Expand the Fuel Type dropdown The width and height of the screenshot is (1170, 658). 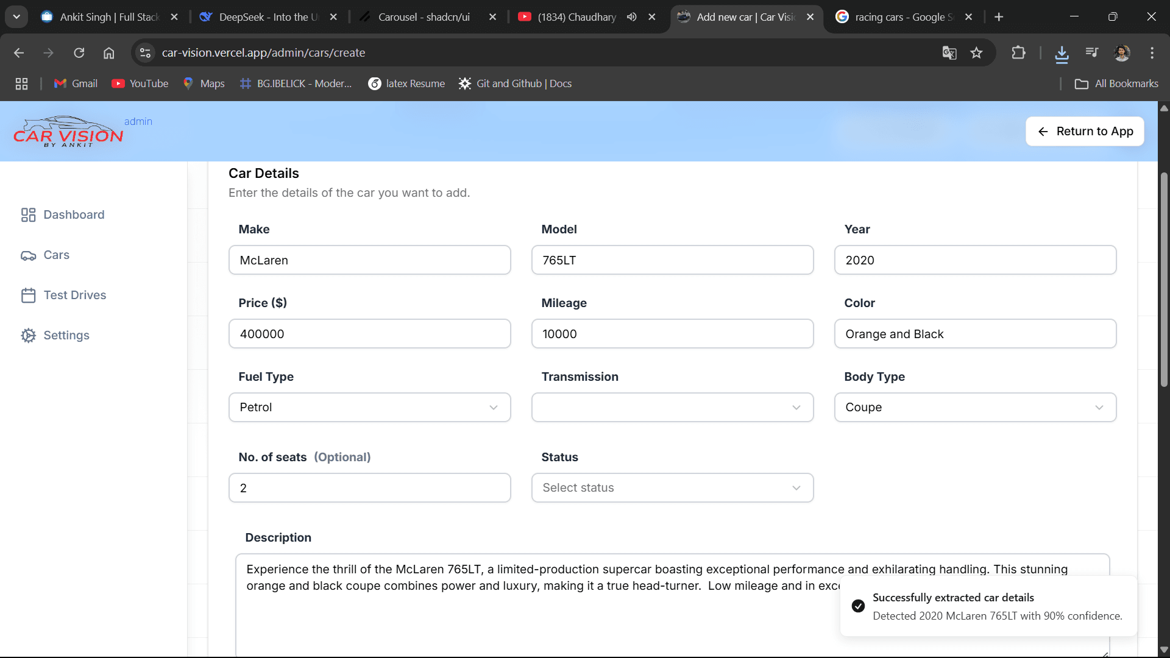coord(369,408)
